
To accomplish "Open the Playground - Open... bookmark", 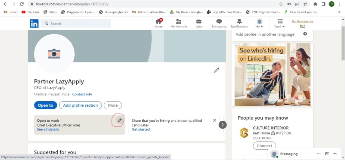I will (78, 12).
